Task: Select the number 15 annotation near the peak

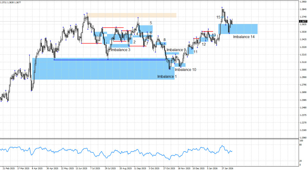Action: point(218,17)
